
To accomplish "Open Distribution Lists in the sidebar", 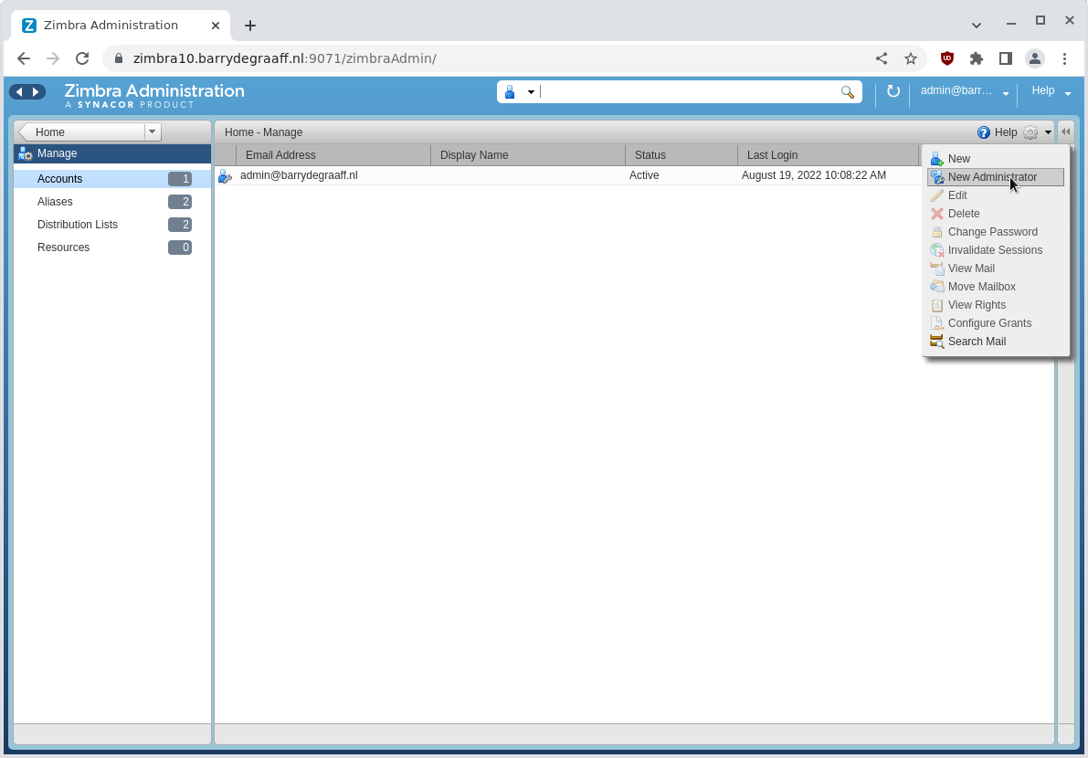I will click(x=112, y=225).
